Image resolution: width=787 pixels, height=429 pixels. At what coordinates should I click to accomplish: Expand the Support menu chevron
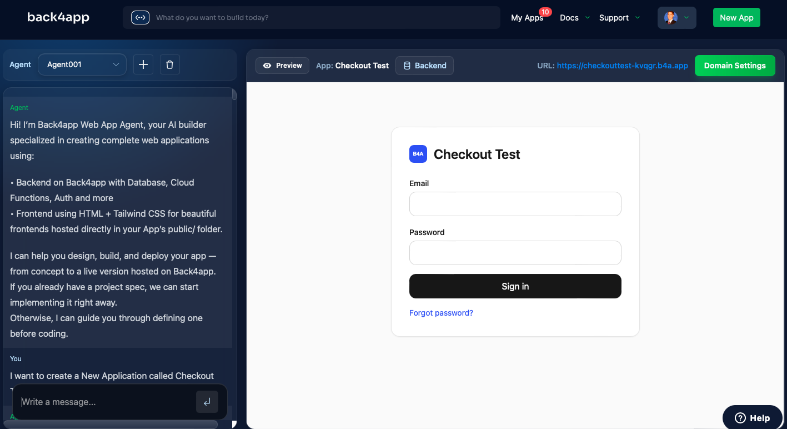(638, 18)
